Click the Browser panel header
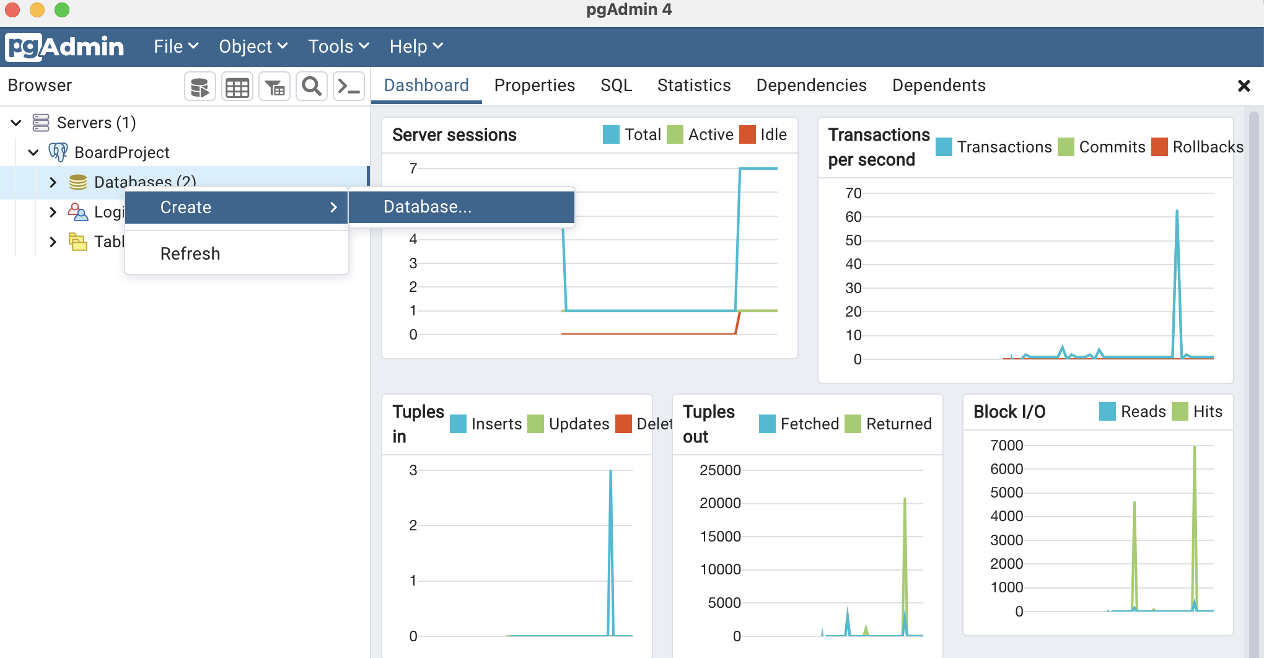The image size is (1264, 658). (40, 86)
